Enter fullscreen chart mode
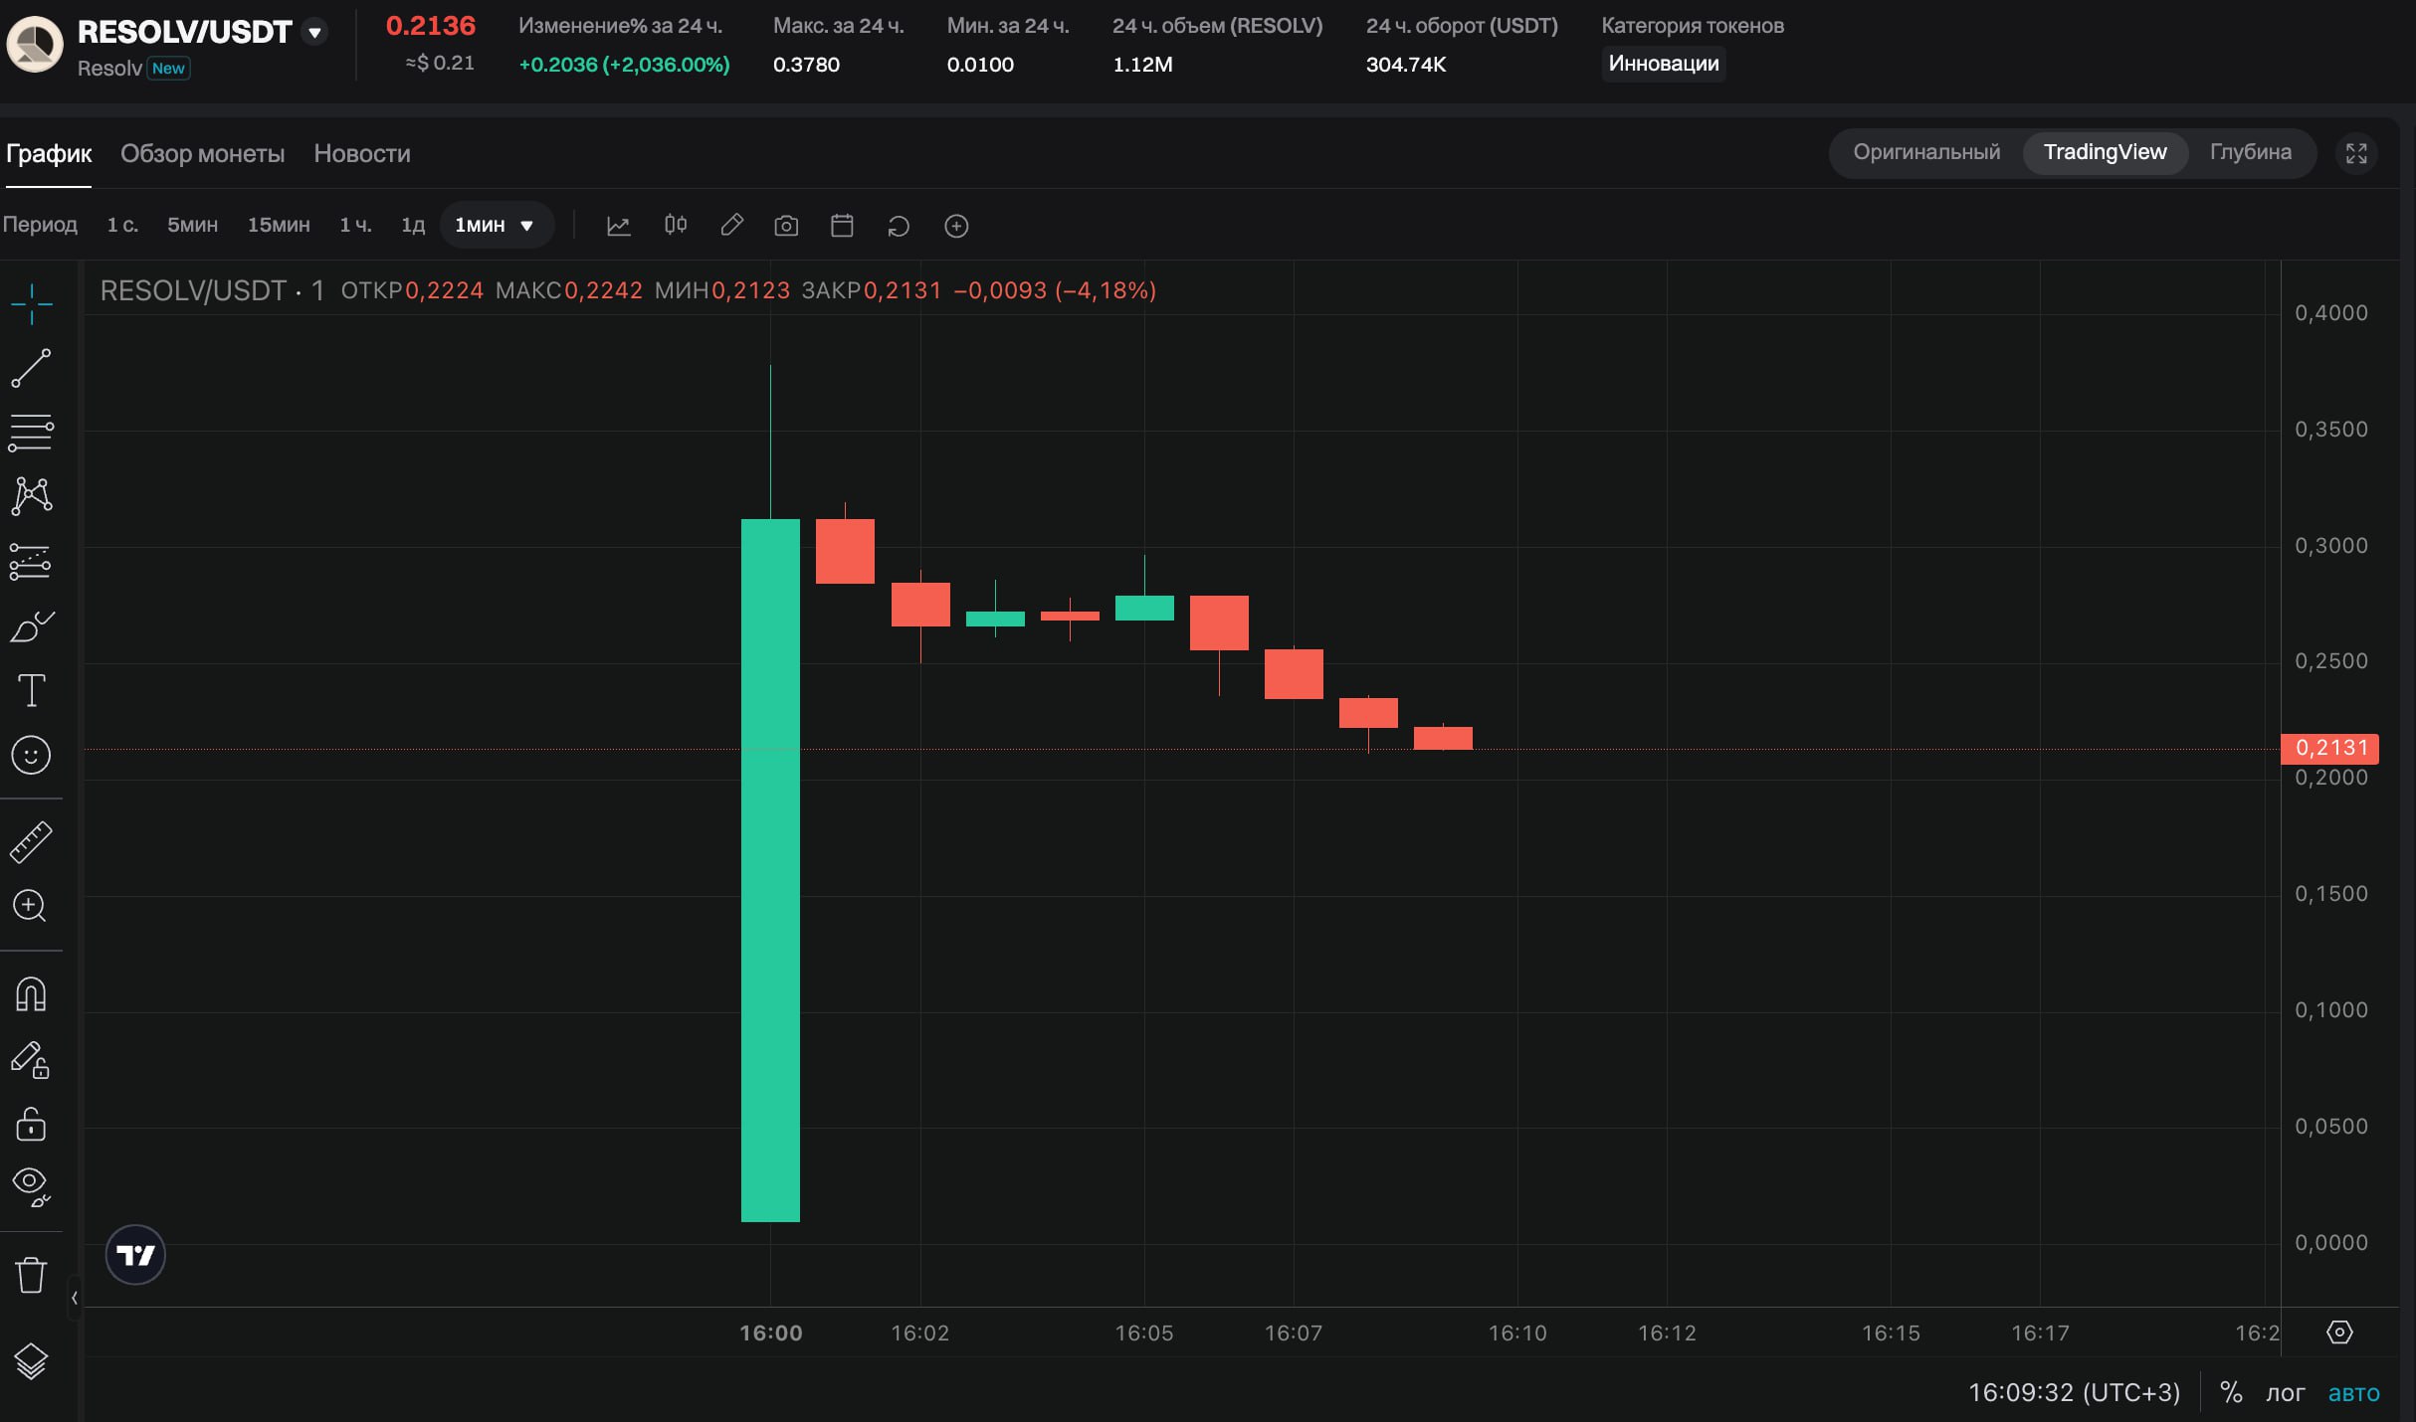 (2356, 153)
